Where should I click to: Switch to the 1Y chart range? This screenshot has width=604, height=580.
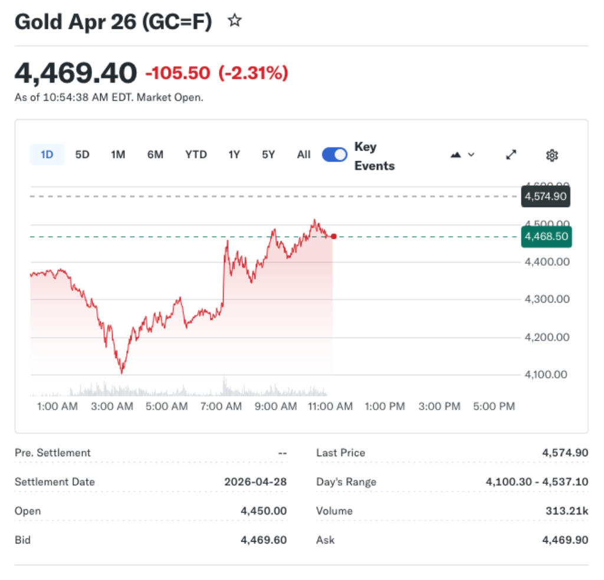pyautogui.click(x=234, y=154)
